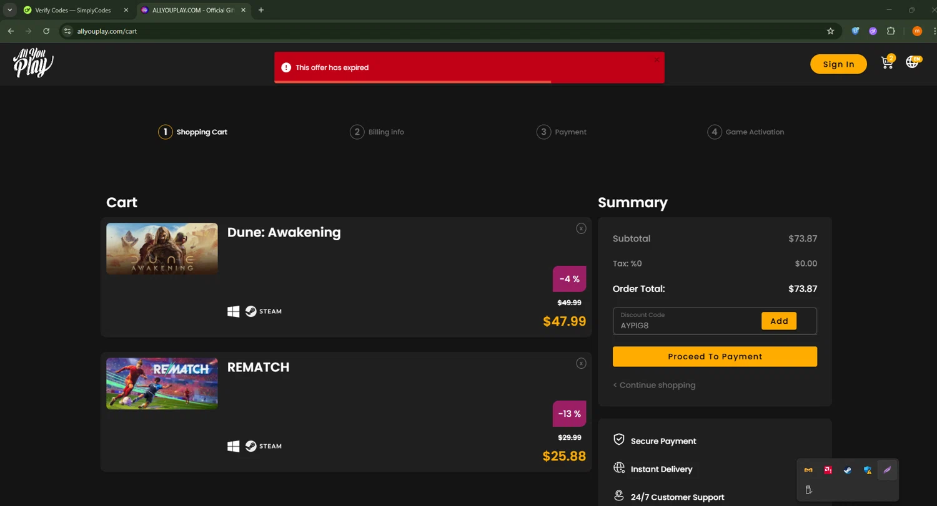Click the All You Play logo
This screenshot has height=506, width=937.
pos(33,63)
